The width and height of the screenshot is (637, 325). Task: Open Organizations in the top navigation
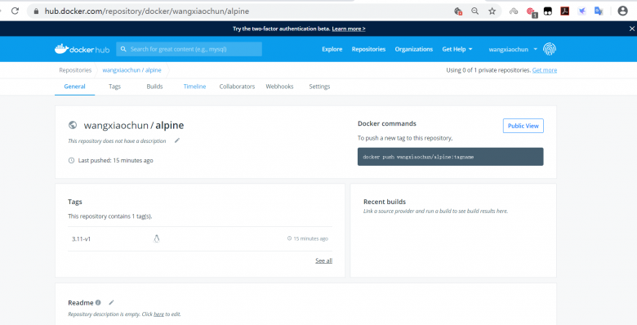pyautogui.click(x=413, y=49)
